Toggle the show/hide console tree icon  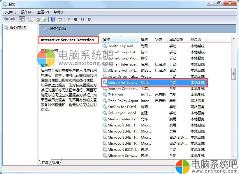22,19
